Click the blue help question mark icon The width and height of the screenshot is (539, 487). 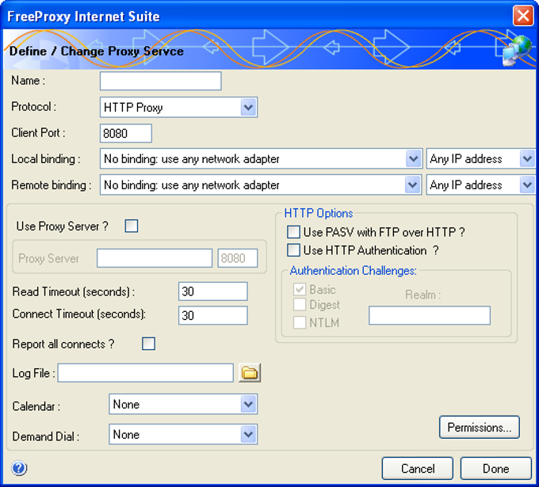click(x=19, y=468)
